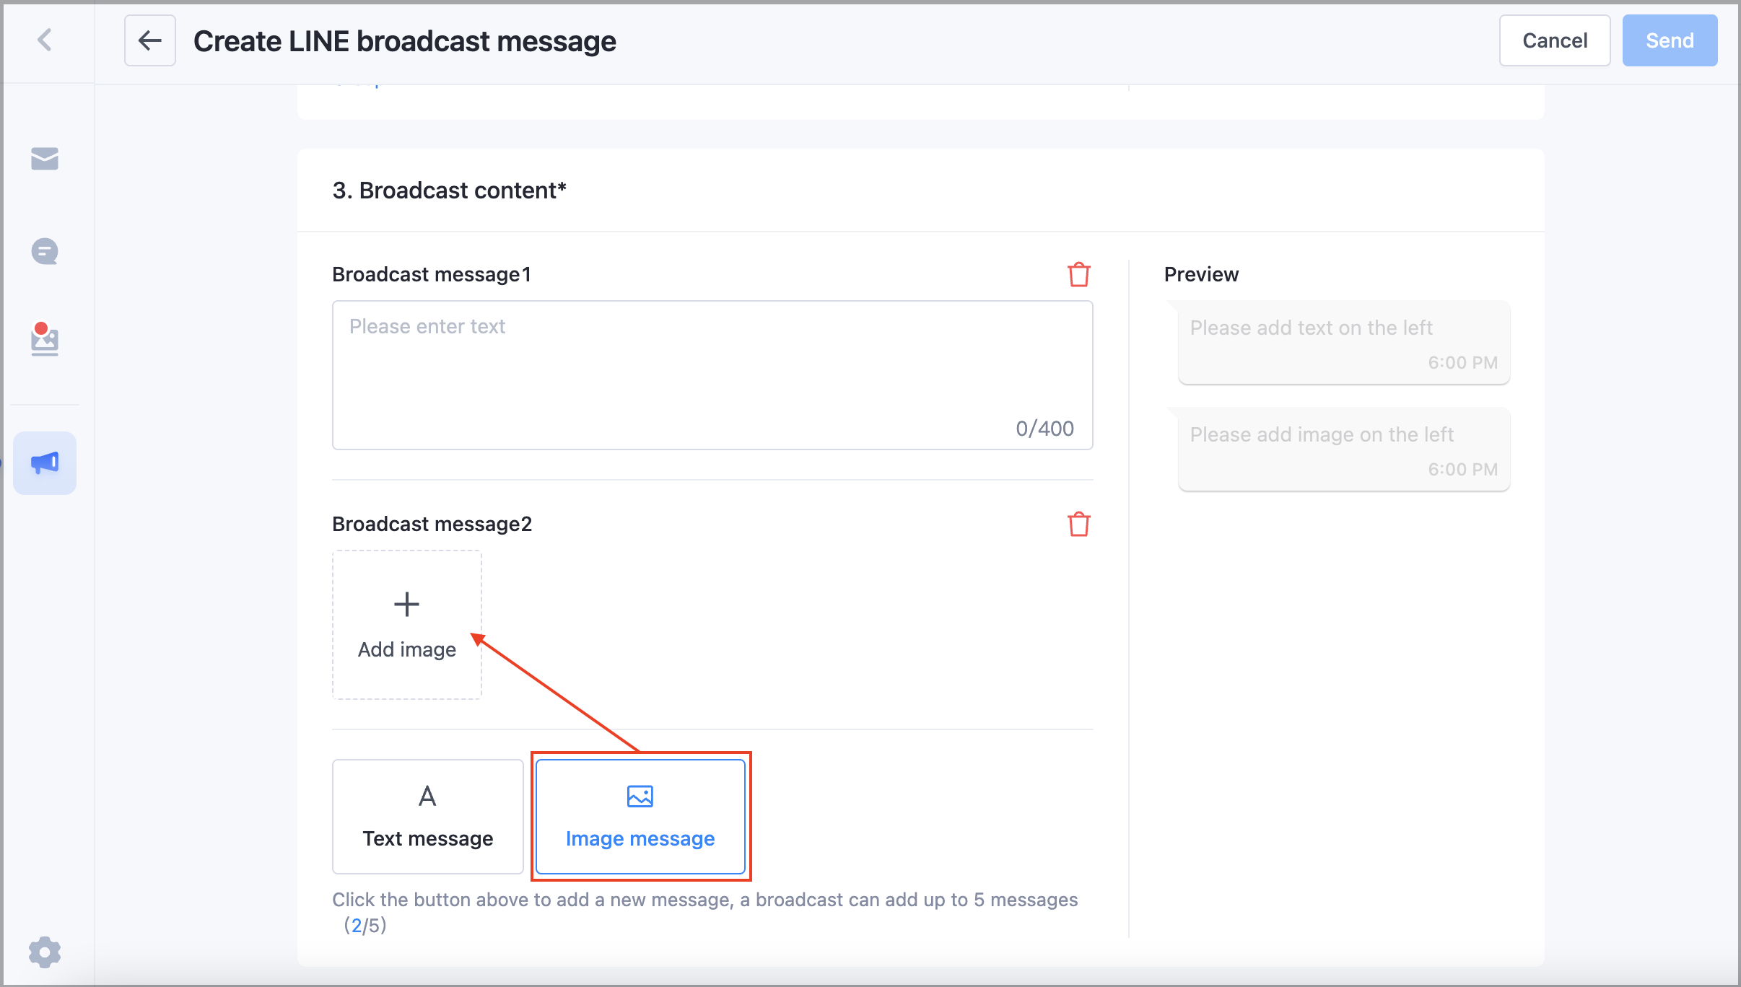The width and height of the screenshot is (1741, 987).
Task: Click the 'Please add text on the left' preview bubble
Action: [1344, 343]
